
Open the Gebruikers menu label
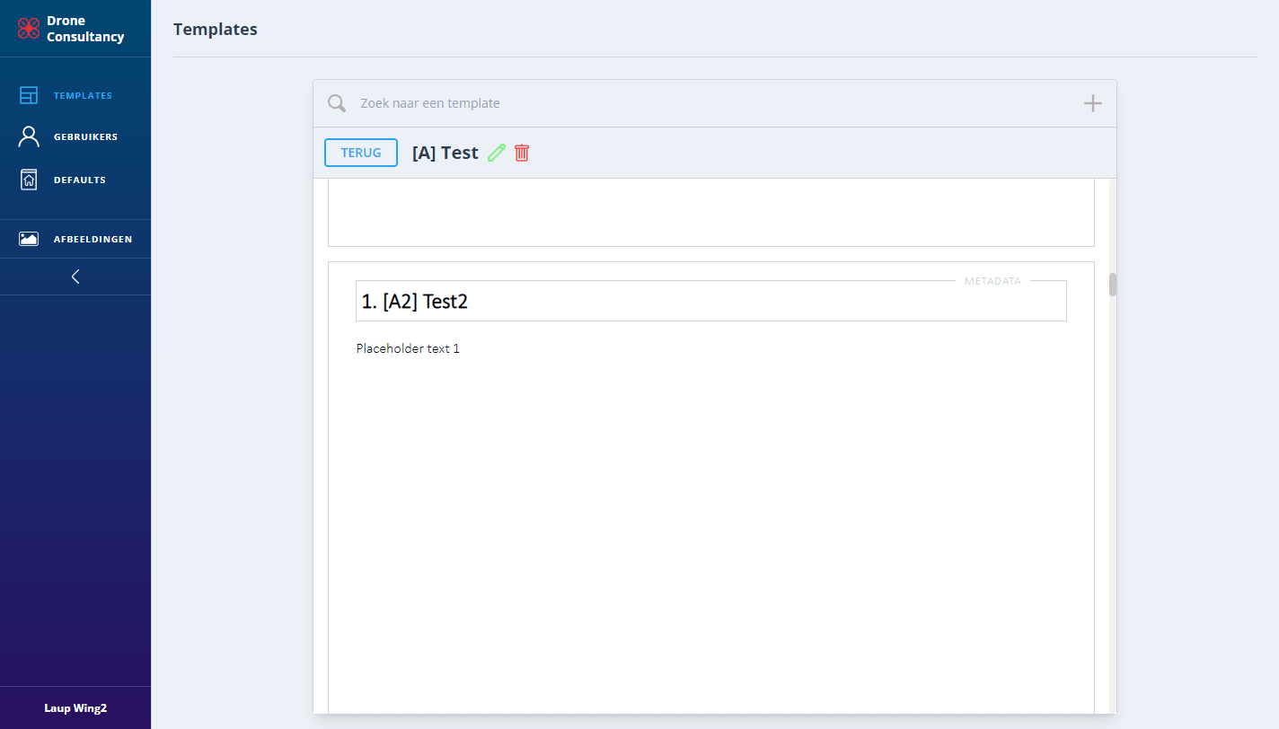pos(85,136)
